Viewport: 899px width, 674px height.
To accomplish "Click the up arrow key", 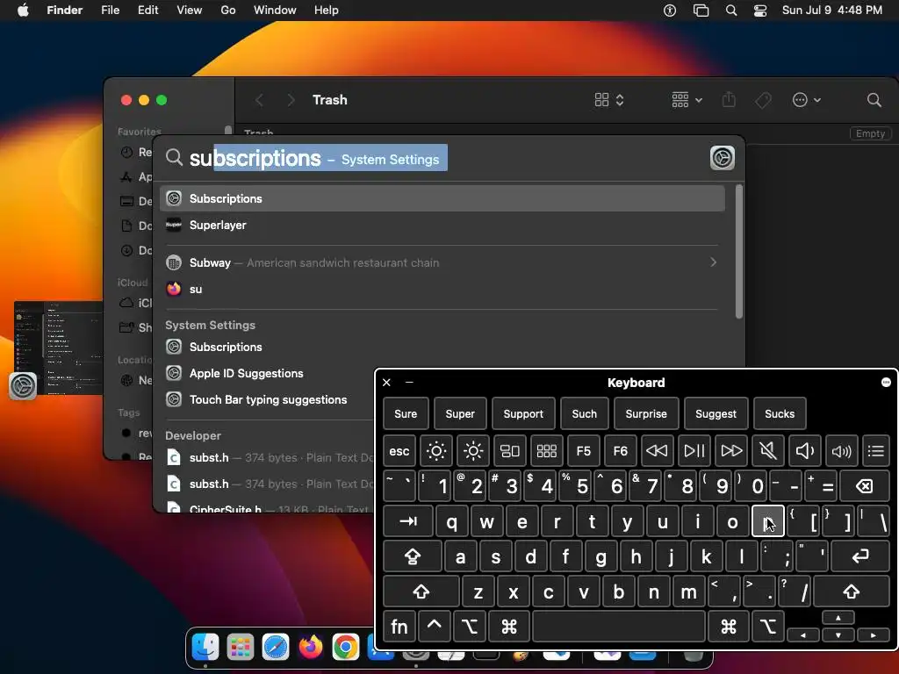I will [838, 618].
